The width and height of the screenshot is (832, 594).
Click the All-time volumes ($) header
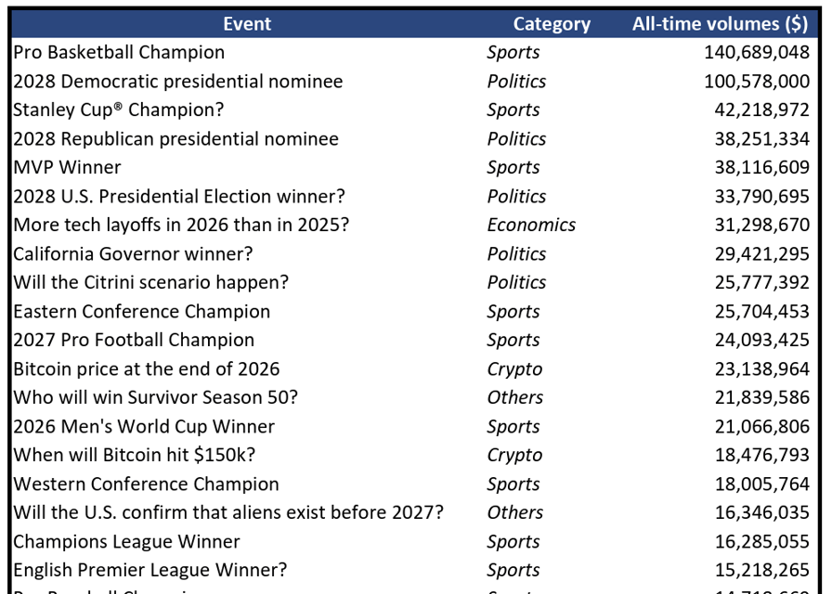pos(720,24)
